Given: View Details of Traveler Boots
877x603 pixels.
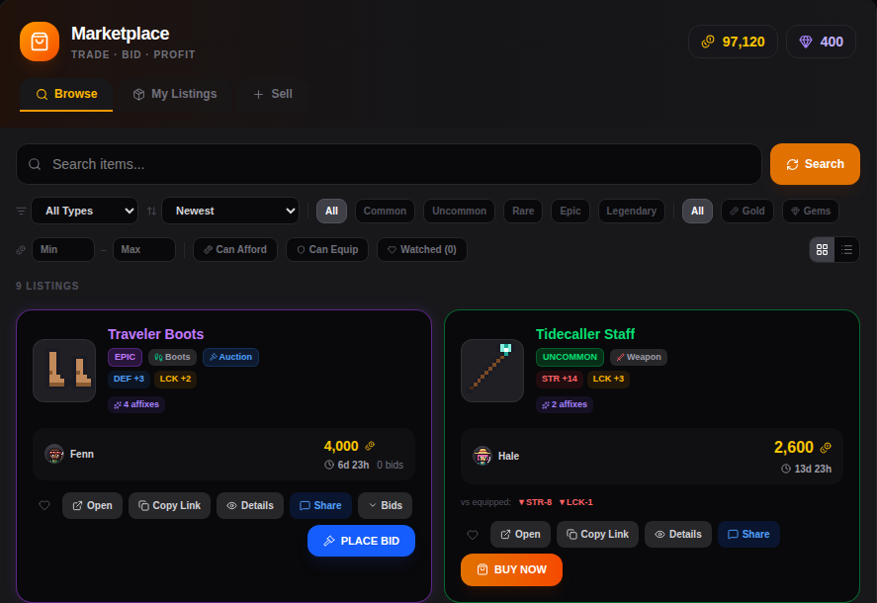Looking at the screenshot, I should click(250, 506).
